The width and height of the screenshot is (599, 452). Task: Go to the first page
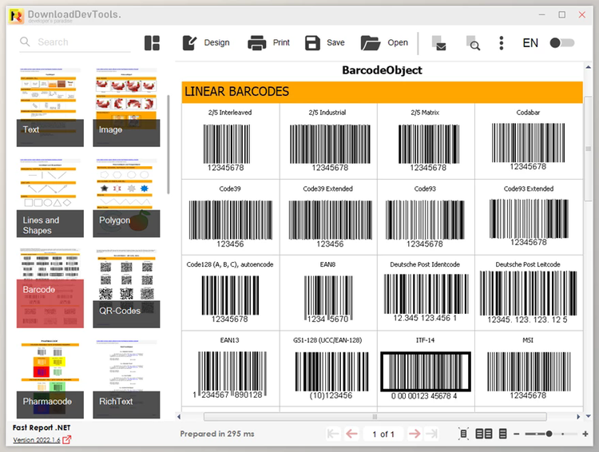(x=333, y=434)
